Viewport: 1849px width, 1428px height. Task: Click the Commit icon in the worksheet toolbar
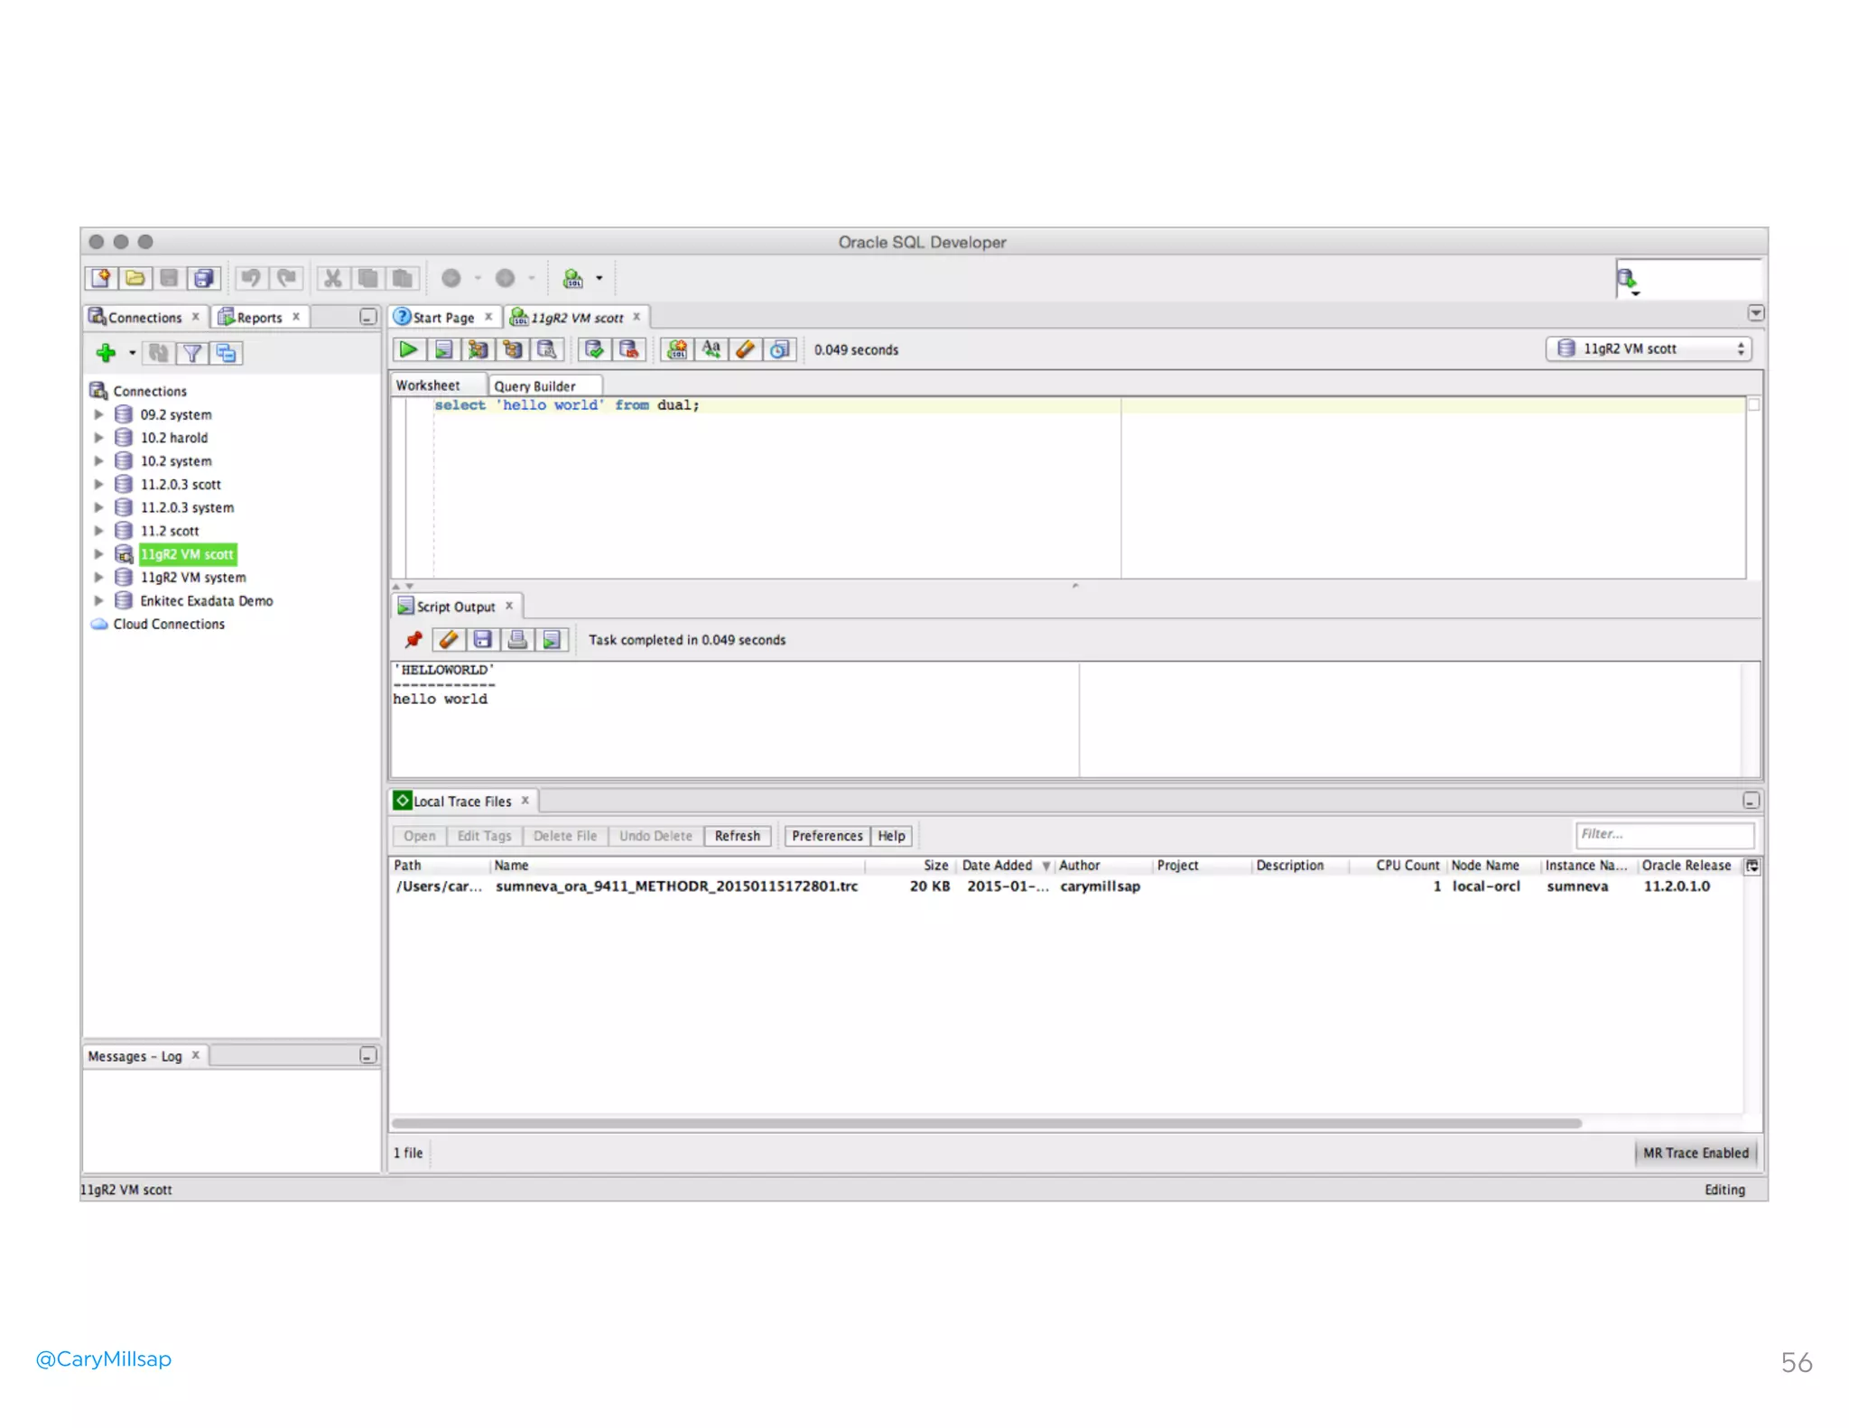(x=594, y=349)
